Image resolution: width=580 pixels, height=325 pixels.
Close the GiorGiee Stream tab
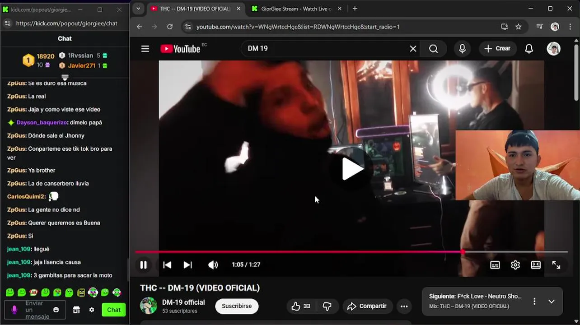pyautogui.click(x=340, y=9)
